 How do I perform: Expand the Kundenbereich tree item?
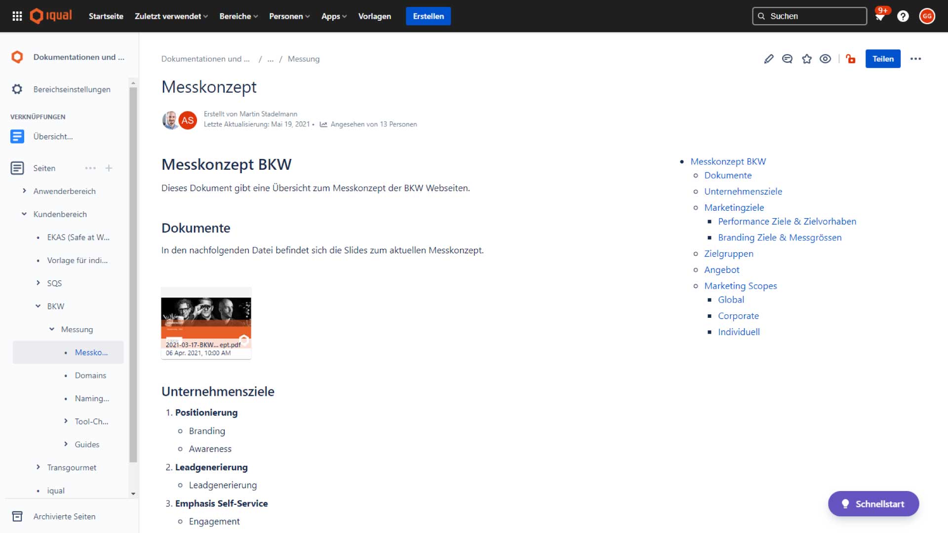tap(22, 214)
